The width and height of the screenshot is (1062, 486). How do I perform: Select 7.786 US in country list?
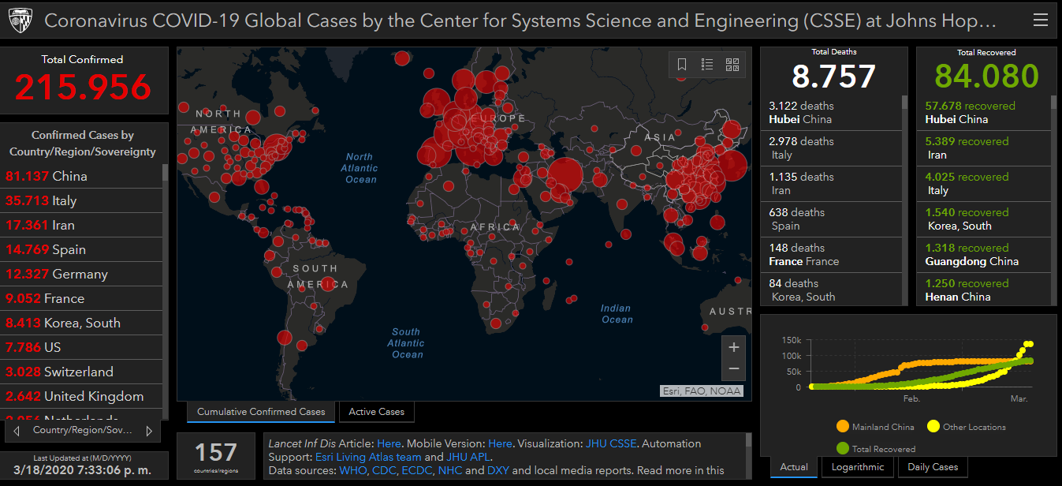82,347
